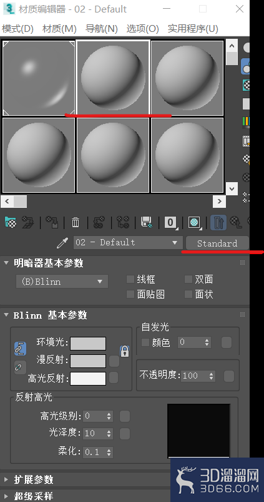This screenshot has height=502, width=264.
Task: Open the 选项(O) menu
Action: tap(143, 29)
